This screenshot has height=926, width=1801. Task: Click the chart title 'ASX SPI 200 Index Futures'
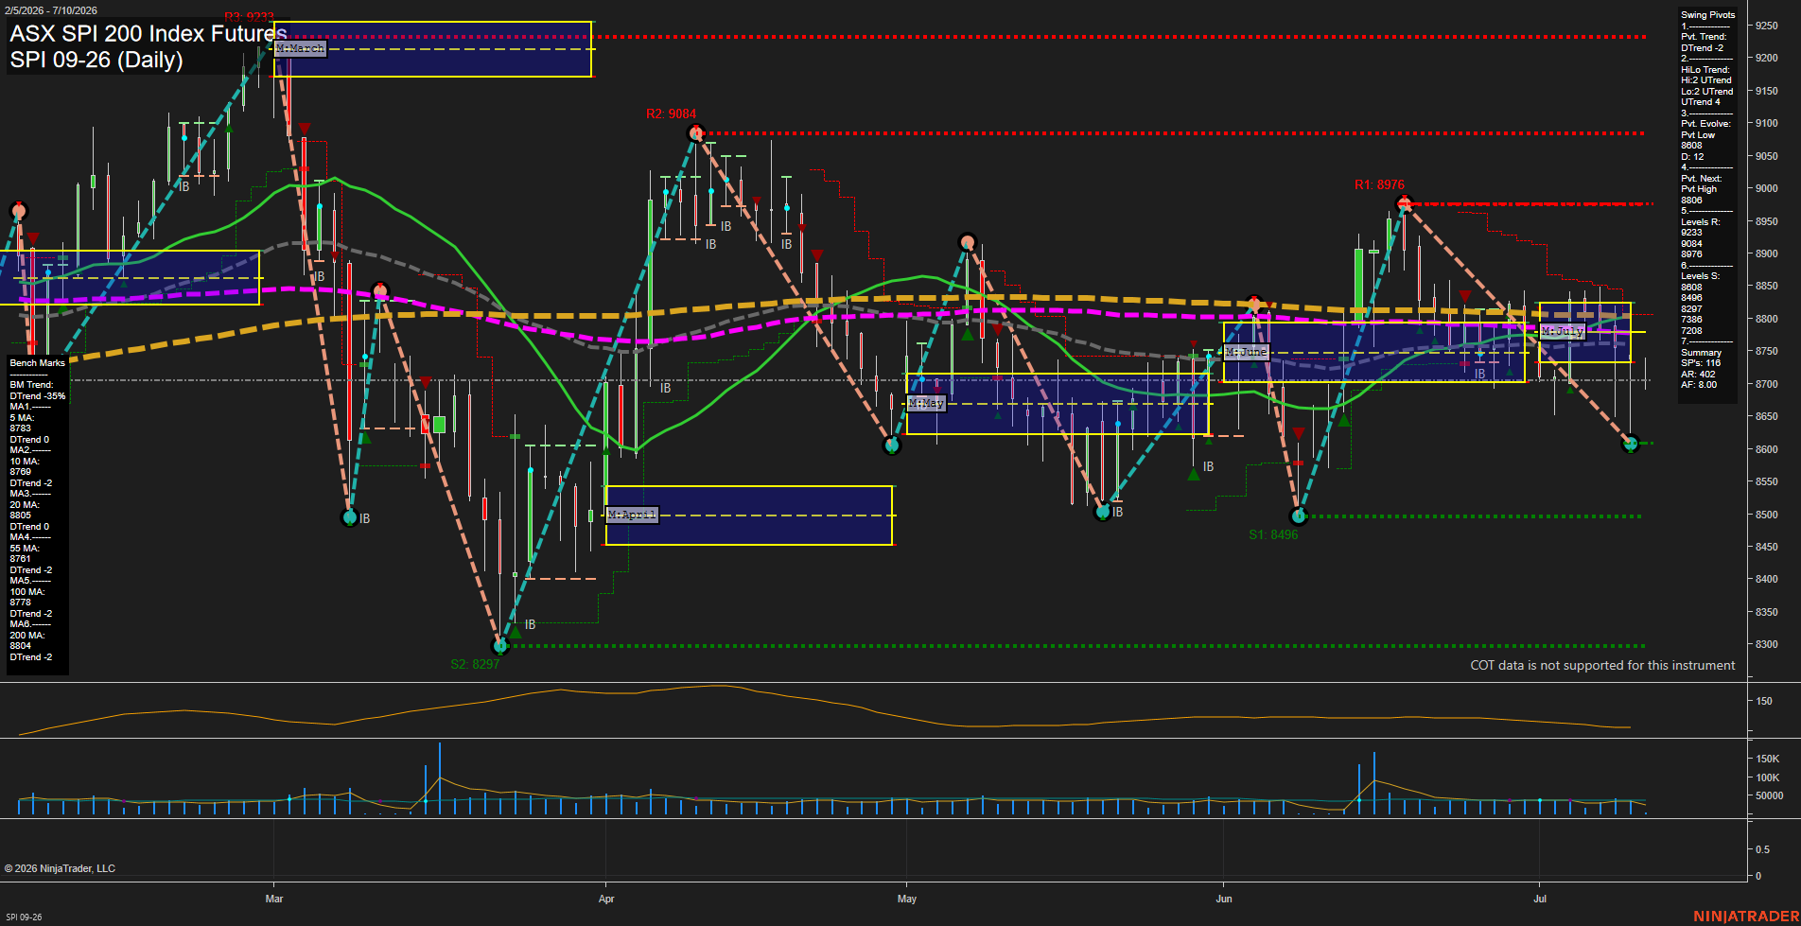pyautogui.click(x=149, y=34)
